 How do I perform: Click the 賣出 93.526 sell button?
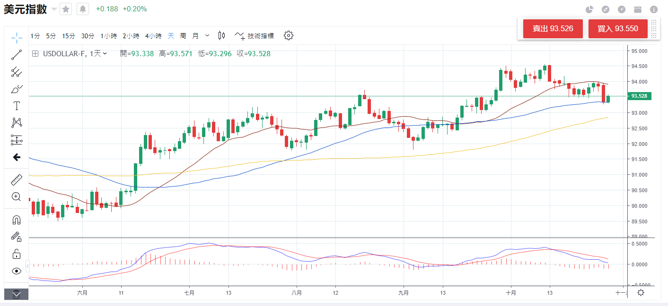click(553, 29)
